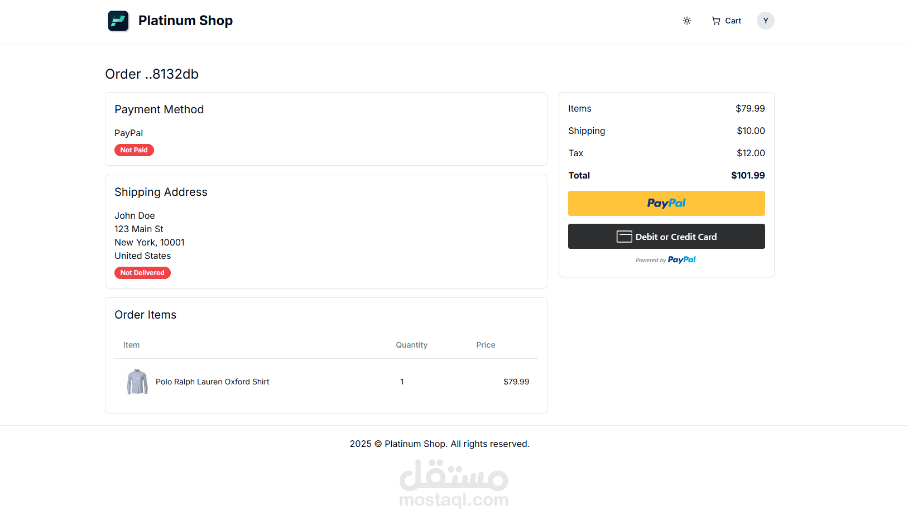Open the Platinum Shop home link text
This screenshot has width=908, height=520.
pyautogui.click(x=185, y=21)
